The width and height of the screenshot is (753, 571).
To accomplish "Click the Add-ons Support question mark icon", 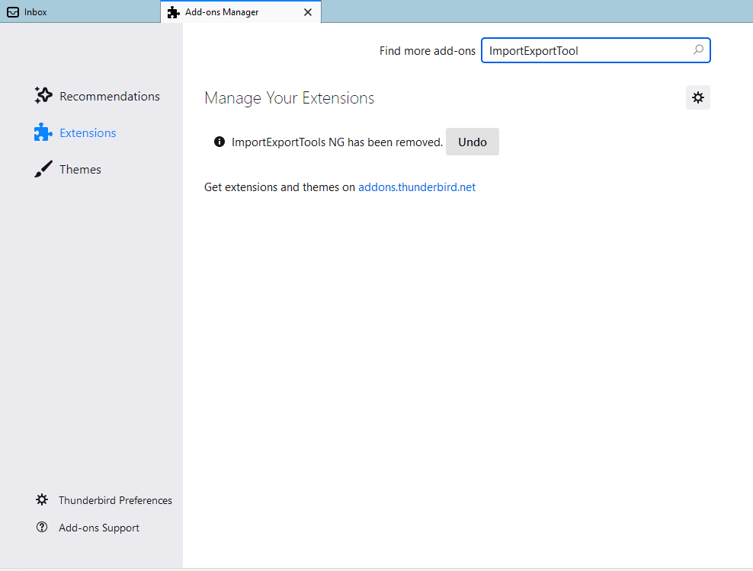I will click(42, 527).
